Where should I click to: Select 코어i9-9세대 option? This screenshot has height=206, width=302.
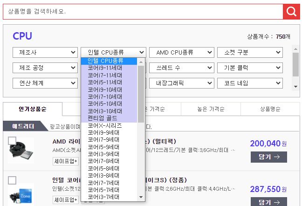[109, 133]
